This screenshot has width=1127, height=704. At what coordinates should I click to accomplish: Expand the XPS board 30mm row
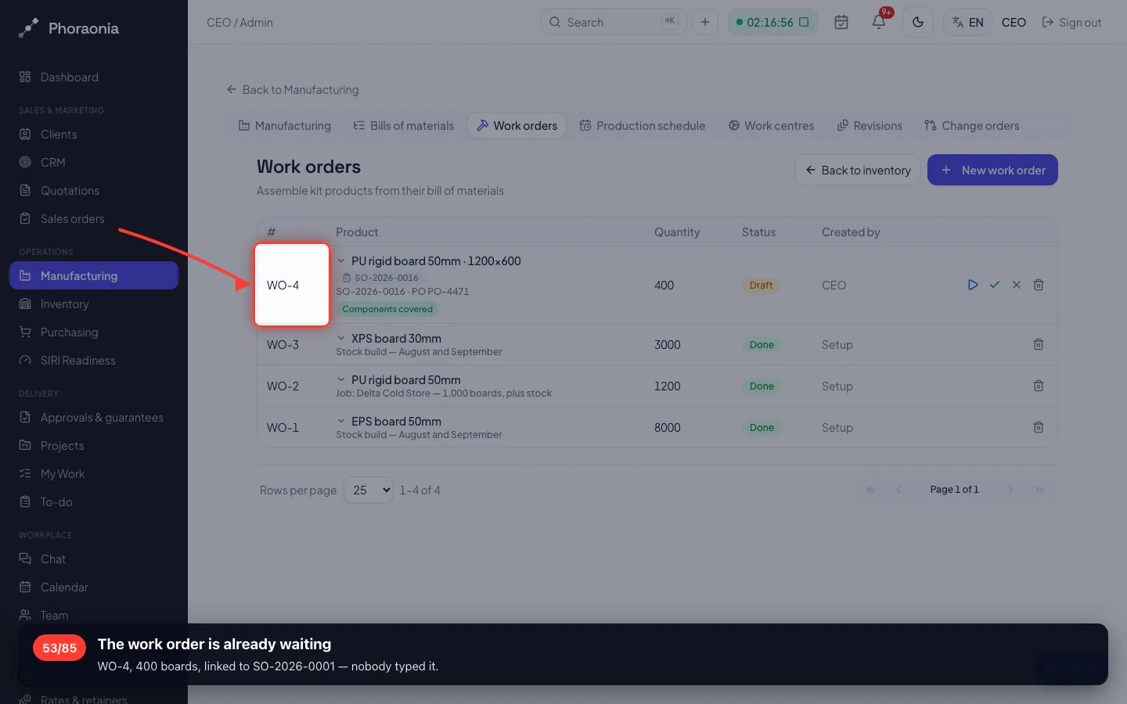(341, 338)
